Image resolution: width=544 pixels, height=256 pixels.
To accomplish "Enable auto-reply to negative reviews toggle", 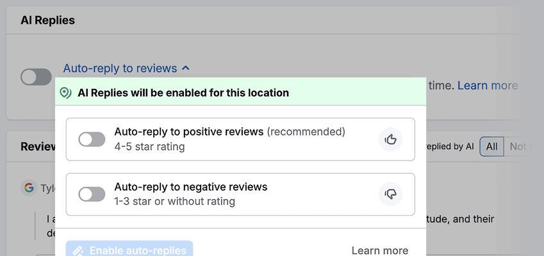I will point(92,194).
